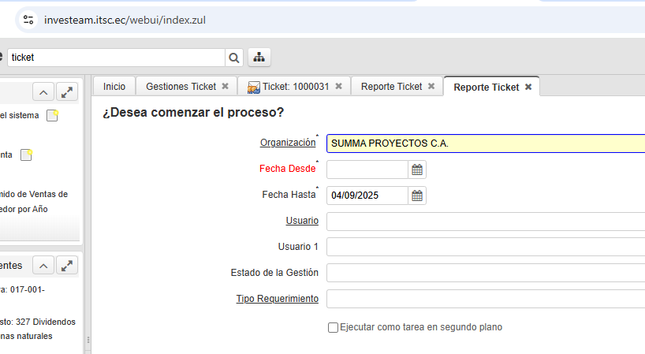This screenshot has height=354, width=645.
Task: Click the Fecha Desde date input
Action: [367, 170]
